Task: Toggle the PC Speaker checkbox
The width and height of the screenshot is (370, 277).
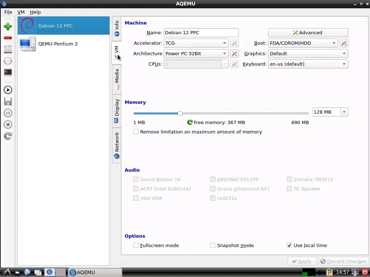Action: click(289, 189)
